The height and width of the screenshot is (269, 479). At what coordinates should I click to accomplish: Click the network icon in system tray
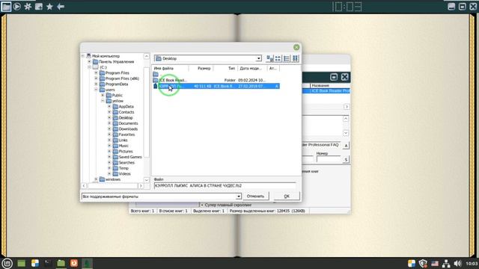point(446,263)
